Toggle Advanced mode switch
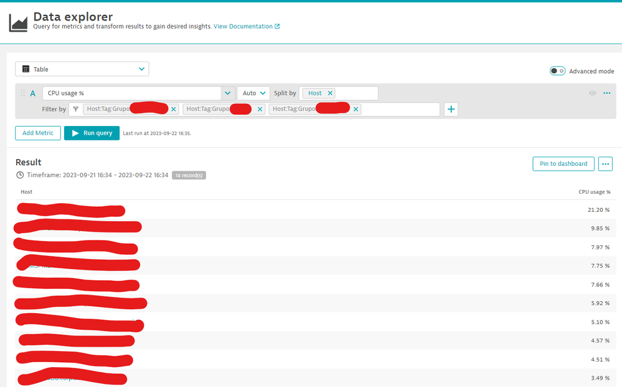This screenshot has width=622, height=387. point(557,71)
